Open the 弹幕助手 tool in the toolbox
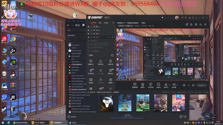Screen dimensions: 223x125 point(91,62)
